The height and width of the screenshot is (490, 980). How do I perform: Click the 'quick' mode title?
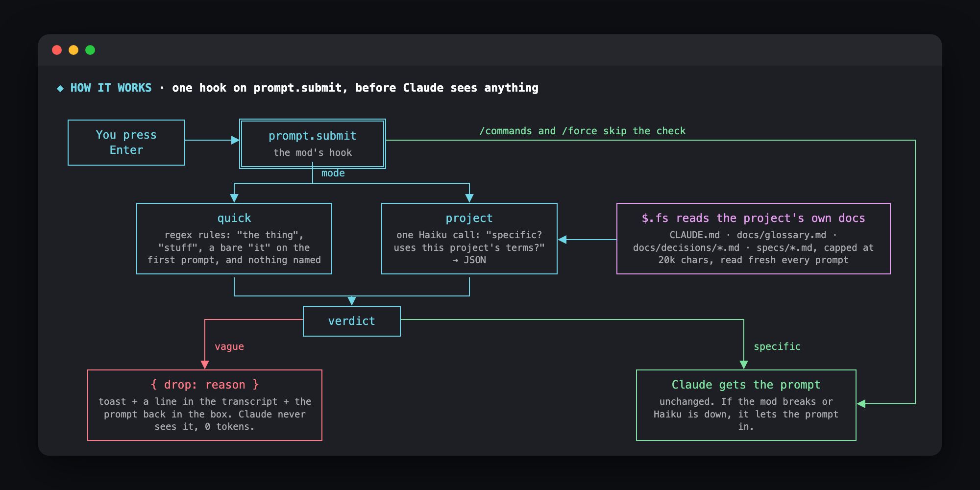point(234,218)
